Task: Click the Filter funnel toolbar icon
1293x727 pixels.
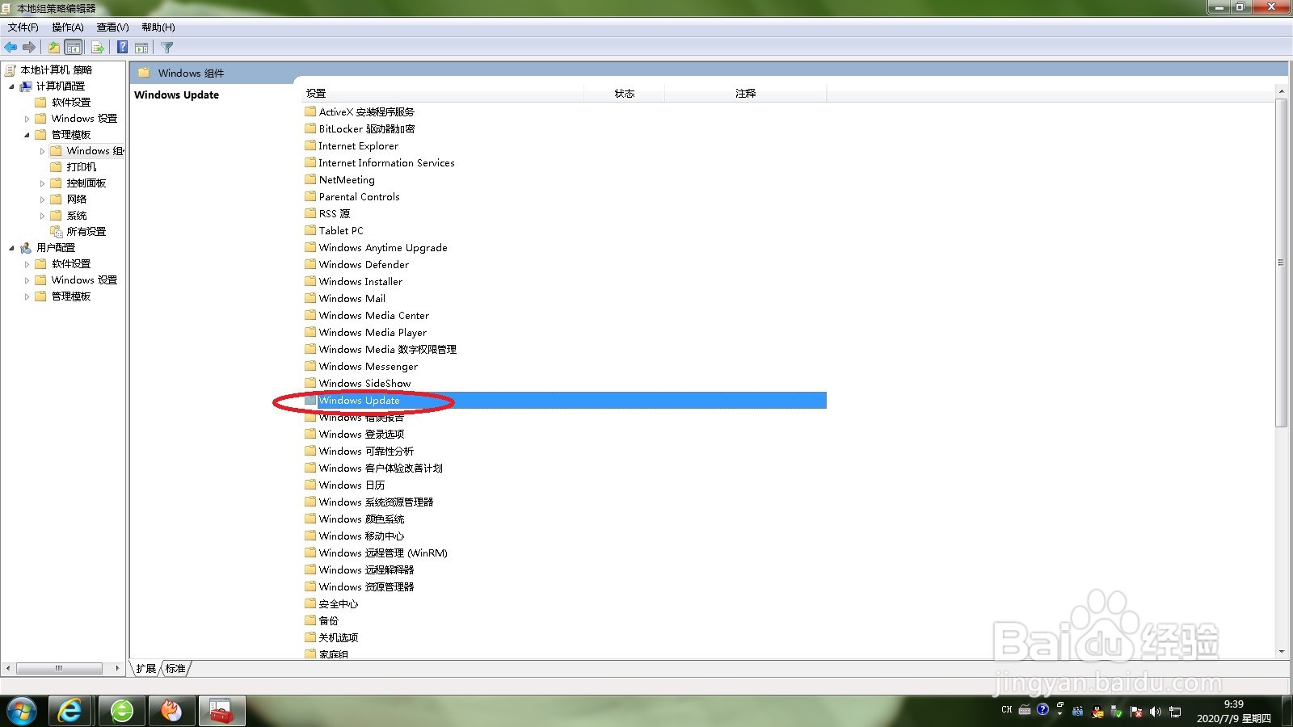Action: point(167,48)
